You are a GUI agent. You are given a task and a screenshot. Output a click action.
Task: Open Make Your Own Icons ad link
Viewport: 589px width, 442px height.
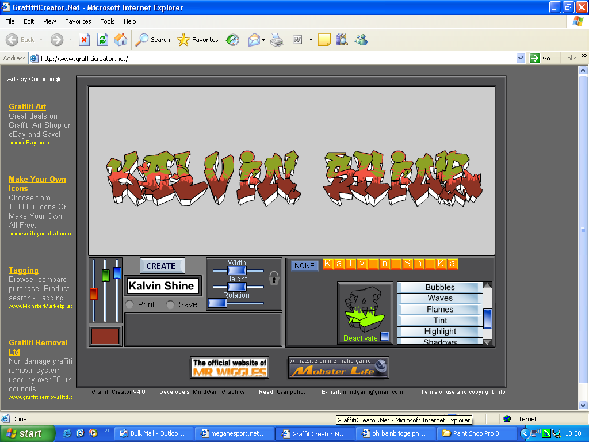pos(37,184)
